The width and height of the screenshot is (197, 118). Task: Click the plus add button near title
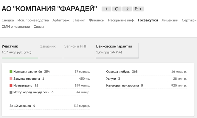click(x=106, y=9)
